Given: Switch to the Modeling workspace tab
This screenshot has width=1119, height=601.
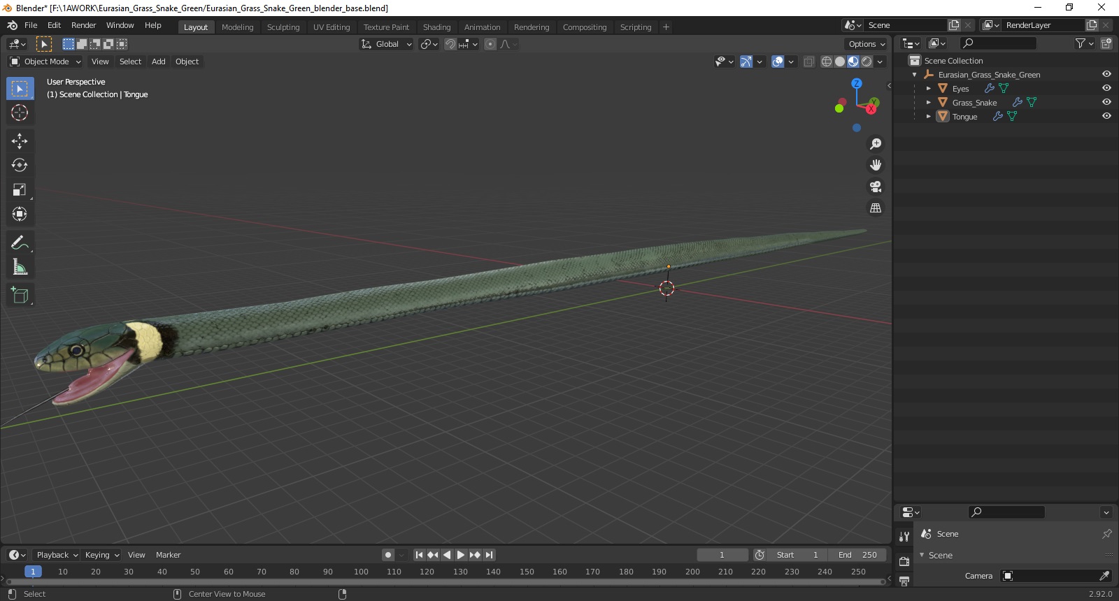Looking at the screenshot, I should pyautogui.click(x=237, y=27).
